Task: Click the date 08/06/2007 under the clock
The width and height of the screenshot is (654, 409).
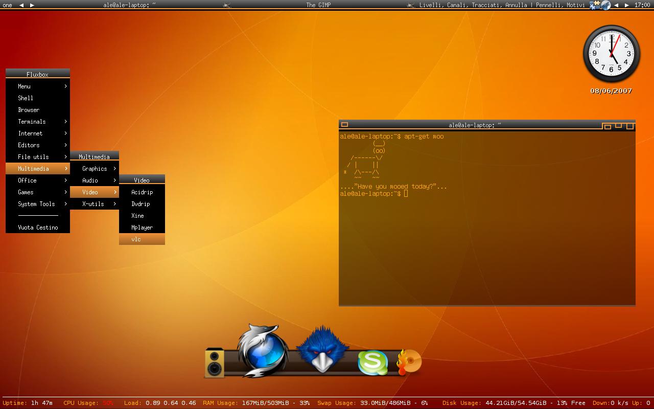Action: tap(611, 91)
